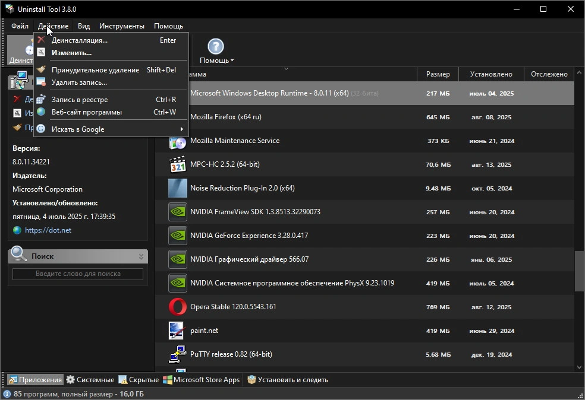Click the 769 МБ size of Opera Stable
This screenshot has height=400, width=585.
click(x=438, y=307)
